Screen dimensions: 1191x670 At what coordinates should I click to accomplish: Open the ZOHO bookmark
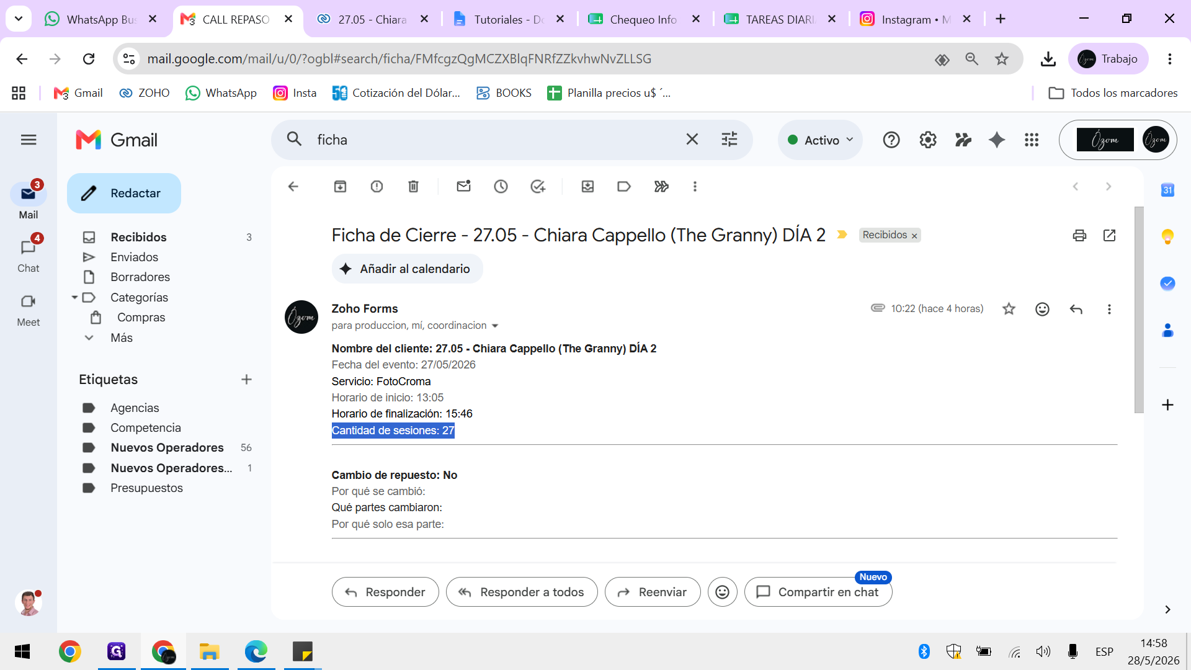(x=145, y=93)
